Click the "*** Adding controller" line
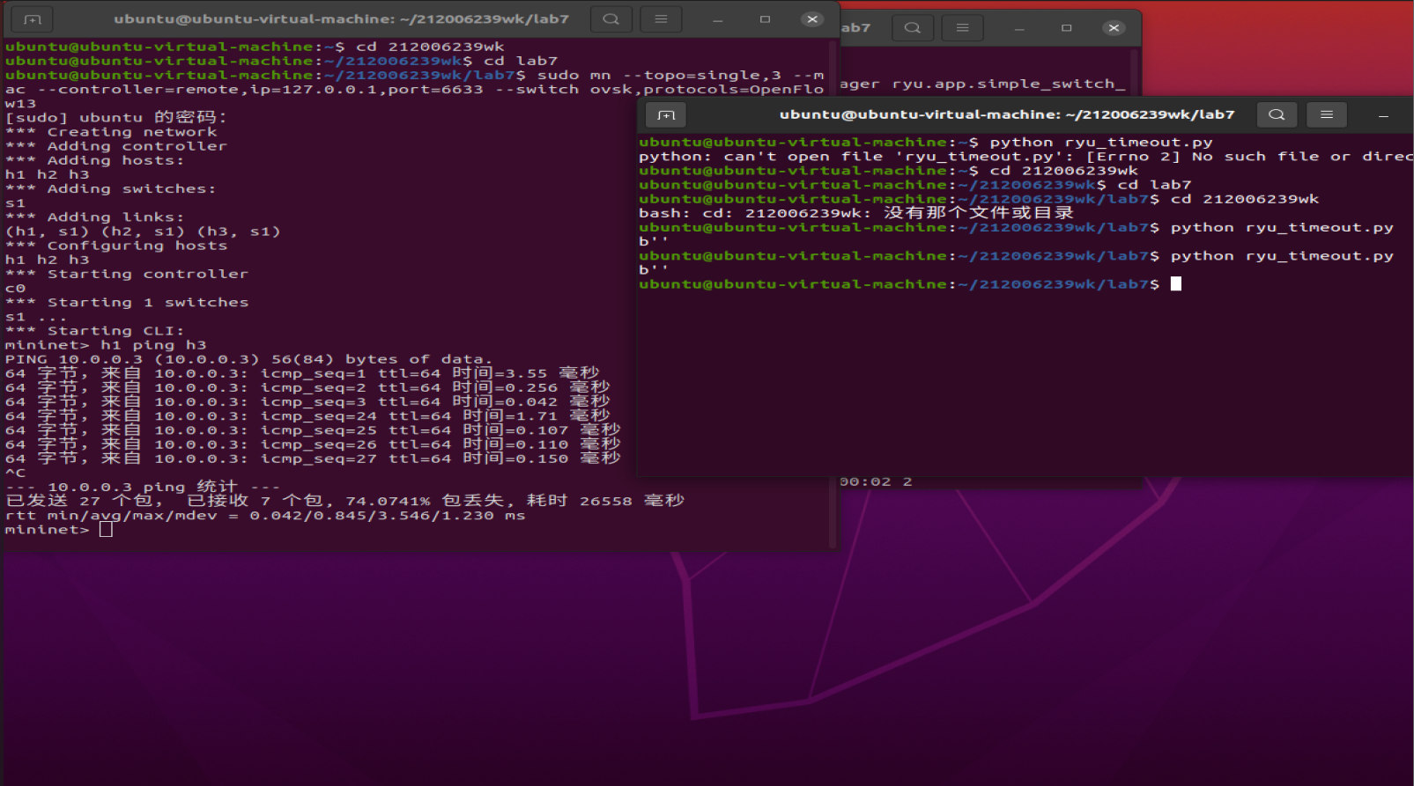 tap(116, 145)
